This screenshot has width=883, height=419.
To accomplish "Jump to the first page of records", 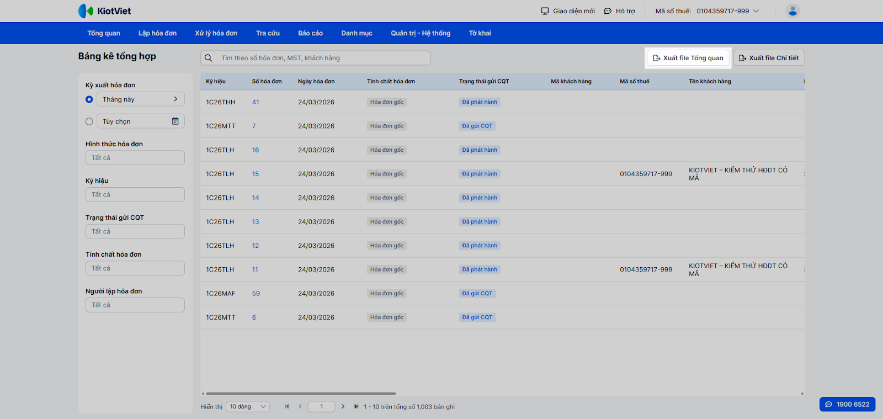I will [287, 407].
